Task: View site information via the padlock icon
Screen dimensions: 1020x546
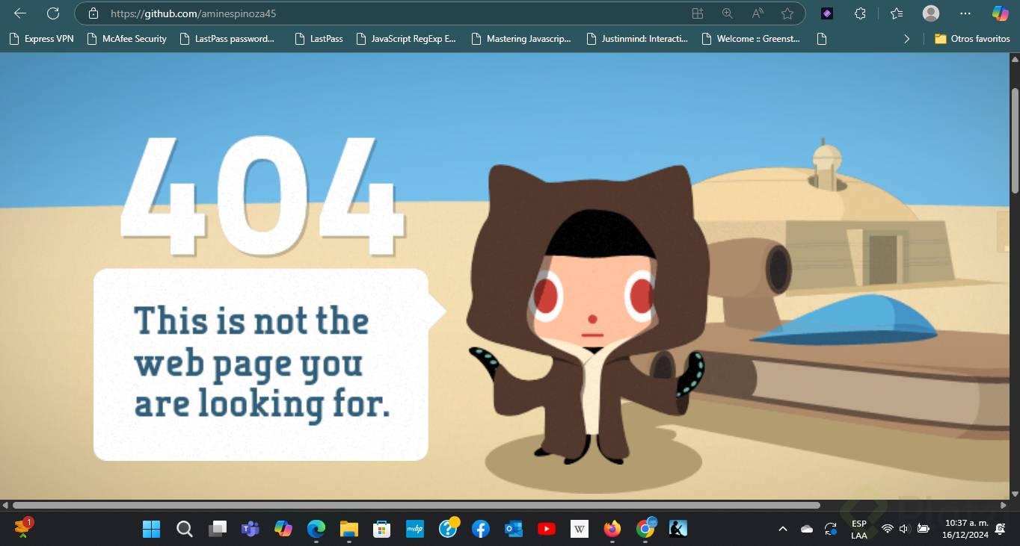Action: coord(93,13)
